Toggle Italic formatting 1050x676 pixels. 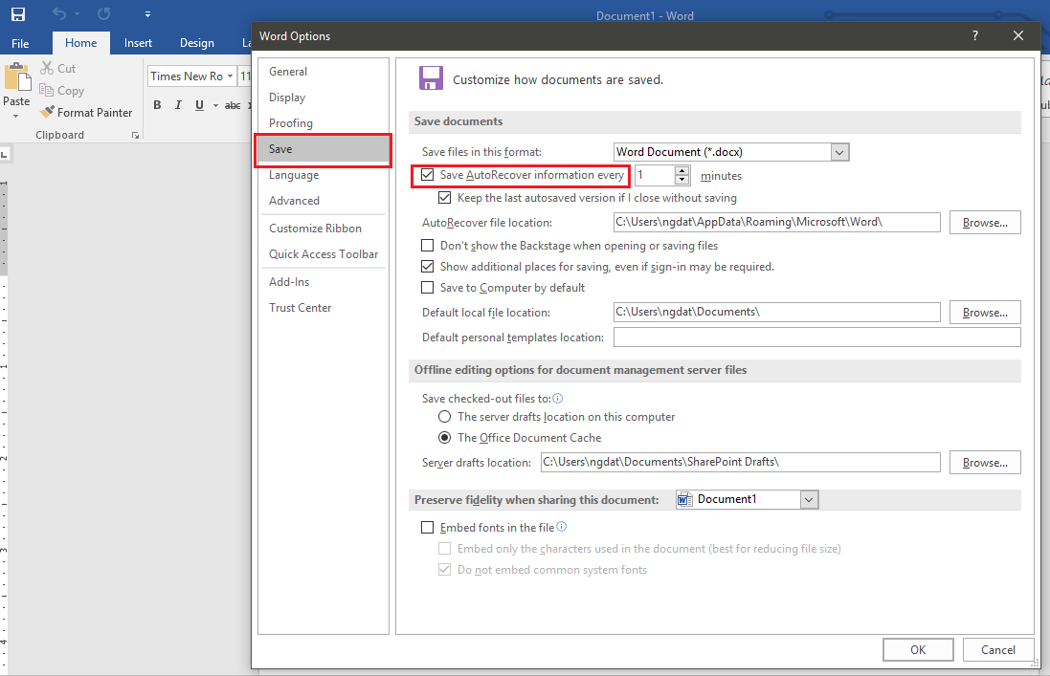tap(178, 105)
